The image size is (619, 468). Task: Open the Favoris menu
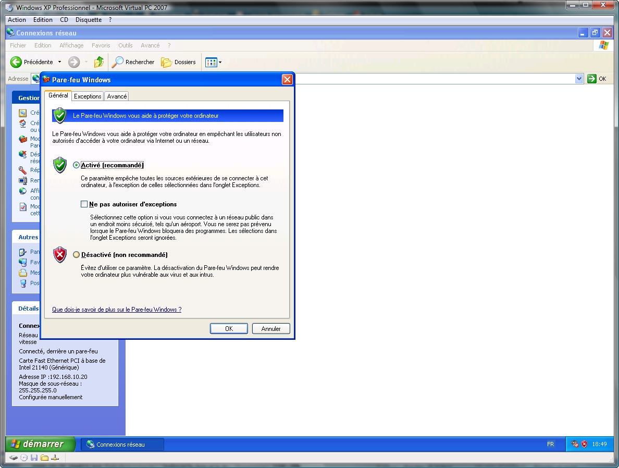click(101, 45)
